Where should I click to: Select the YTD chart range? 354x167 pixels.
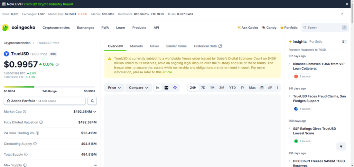click(232, 88)
